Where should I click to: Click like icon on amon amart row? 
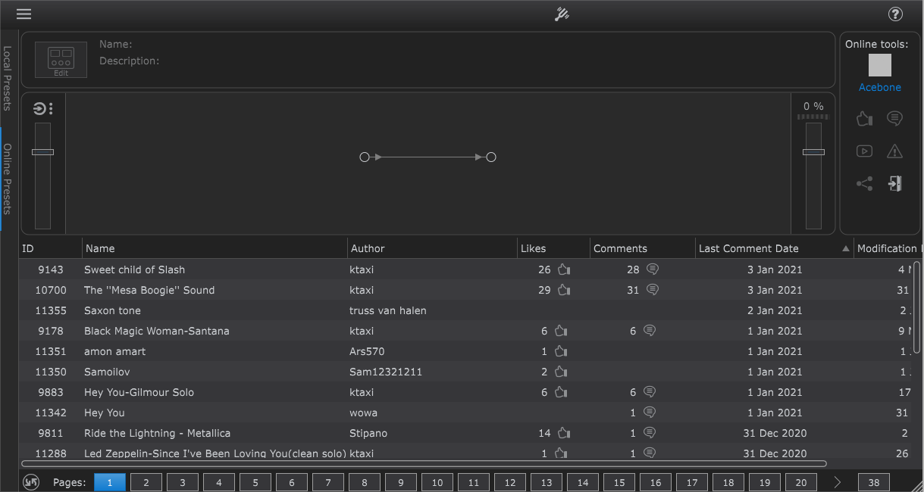point(561,351)
